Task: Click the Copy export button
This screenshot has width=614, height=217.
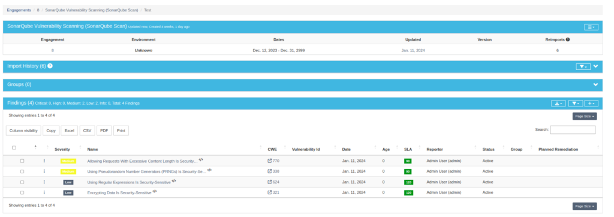Action: (51, 131)
